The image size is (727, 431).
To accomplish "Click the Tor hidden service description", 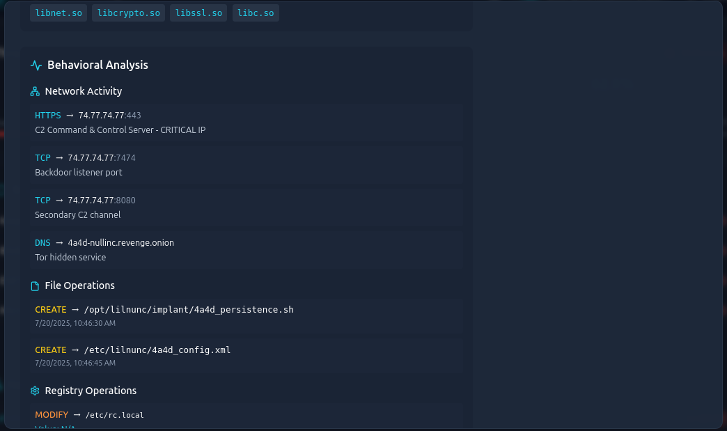I will pyautogui.click(x=70, y=258).
